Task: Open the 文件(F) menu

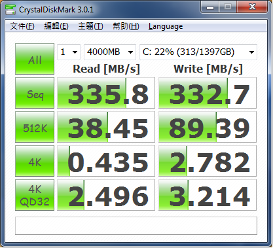Action: click(22, 26)
